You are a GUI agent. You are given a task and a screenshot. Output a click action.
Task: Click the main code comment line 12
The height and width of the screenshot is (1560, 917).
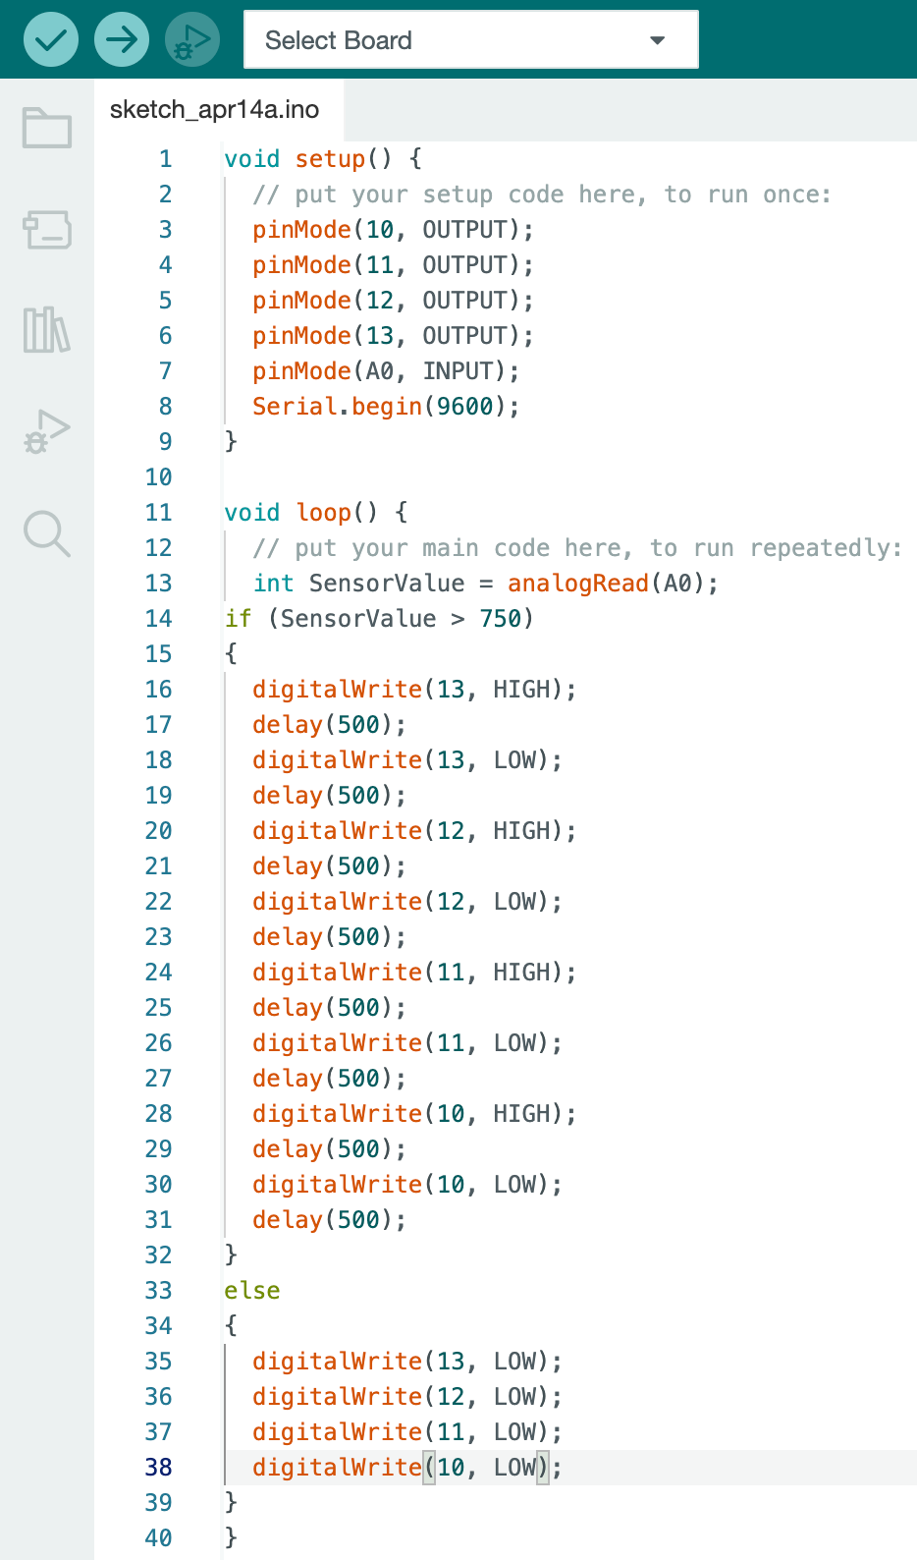(577, 548)
